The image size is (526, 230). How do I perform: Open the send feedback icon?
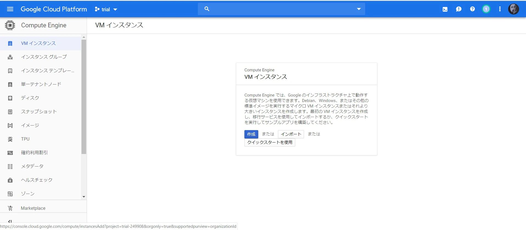459,9
